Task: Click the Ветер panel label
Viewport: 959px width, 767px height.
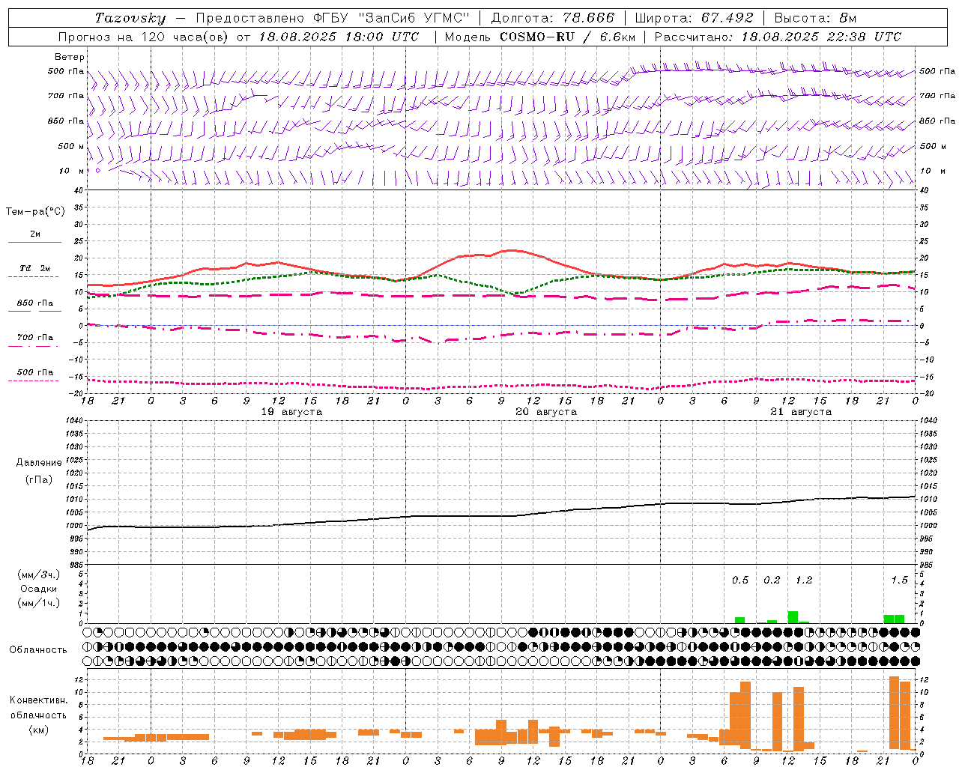Action: click(x=70, y=57)
